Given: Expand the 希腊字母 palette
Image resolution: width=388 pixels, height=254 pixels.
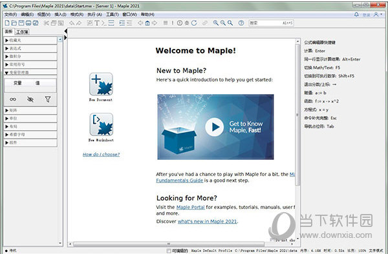Looking at the screenshot, I should (x=30, y=134).
